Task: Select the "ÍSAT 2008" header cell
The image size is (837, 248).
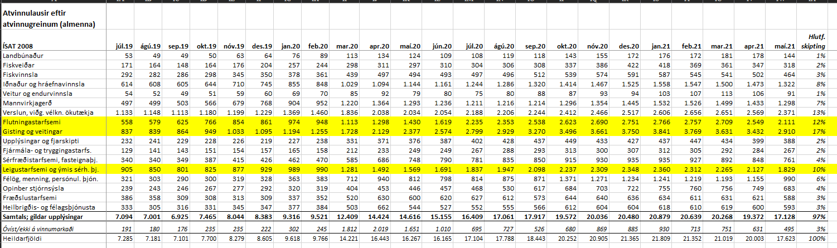Action: click(x=18, y=46)
